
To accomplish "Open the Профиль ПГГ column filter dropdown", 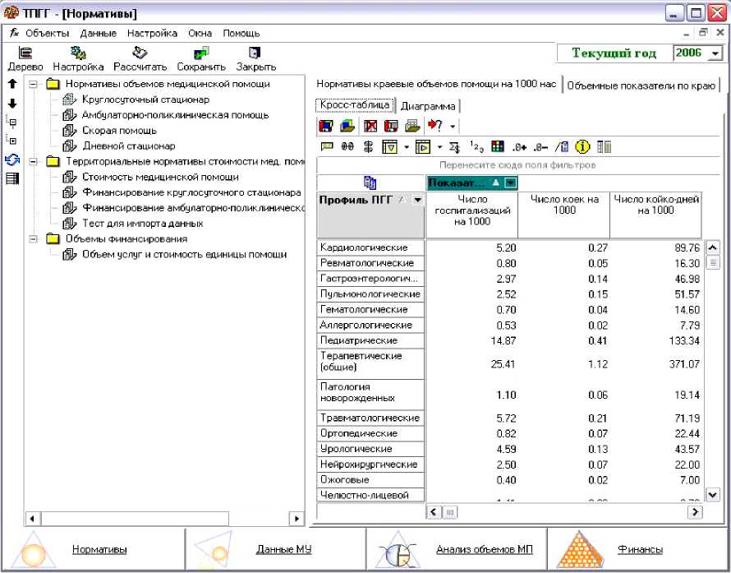I will (417, 200).
